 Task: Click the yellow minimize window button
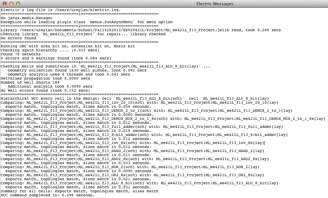pos(11,4)
